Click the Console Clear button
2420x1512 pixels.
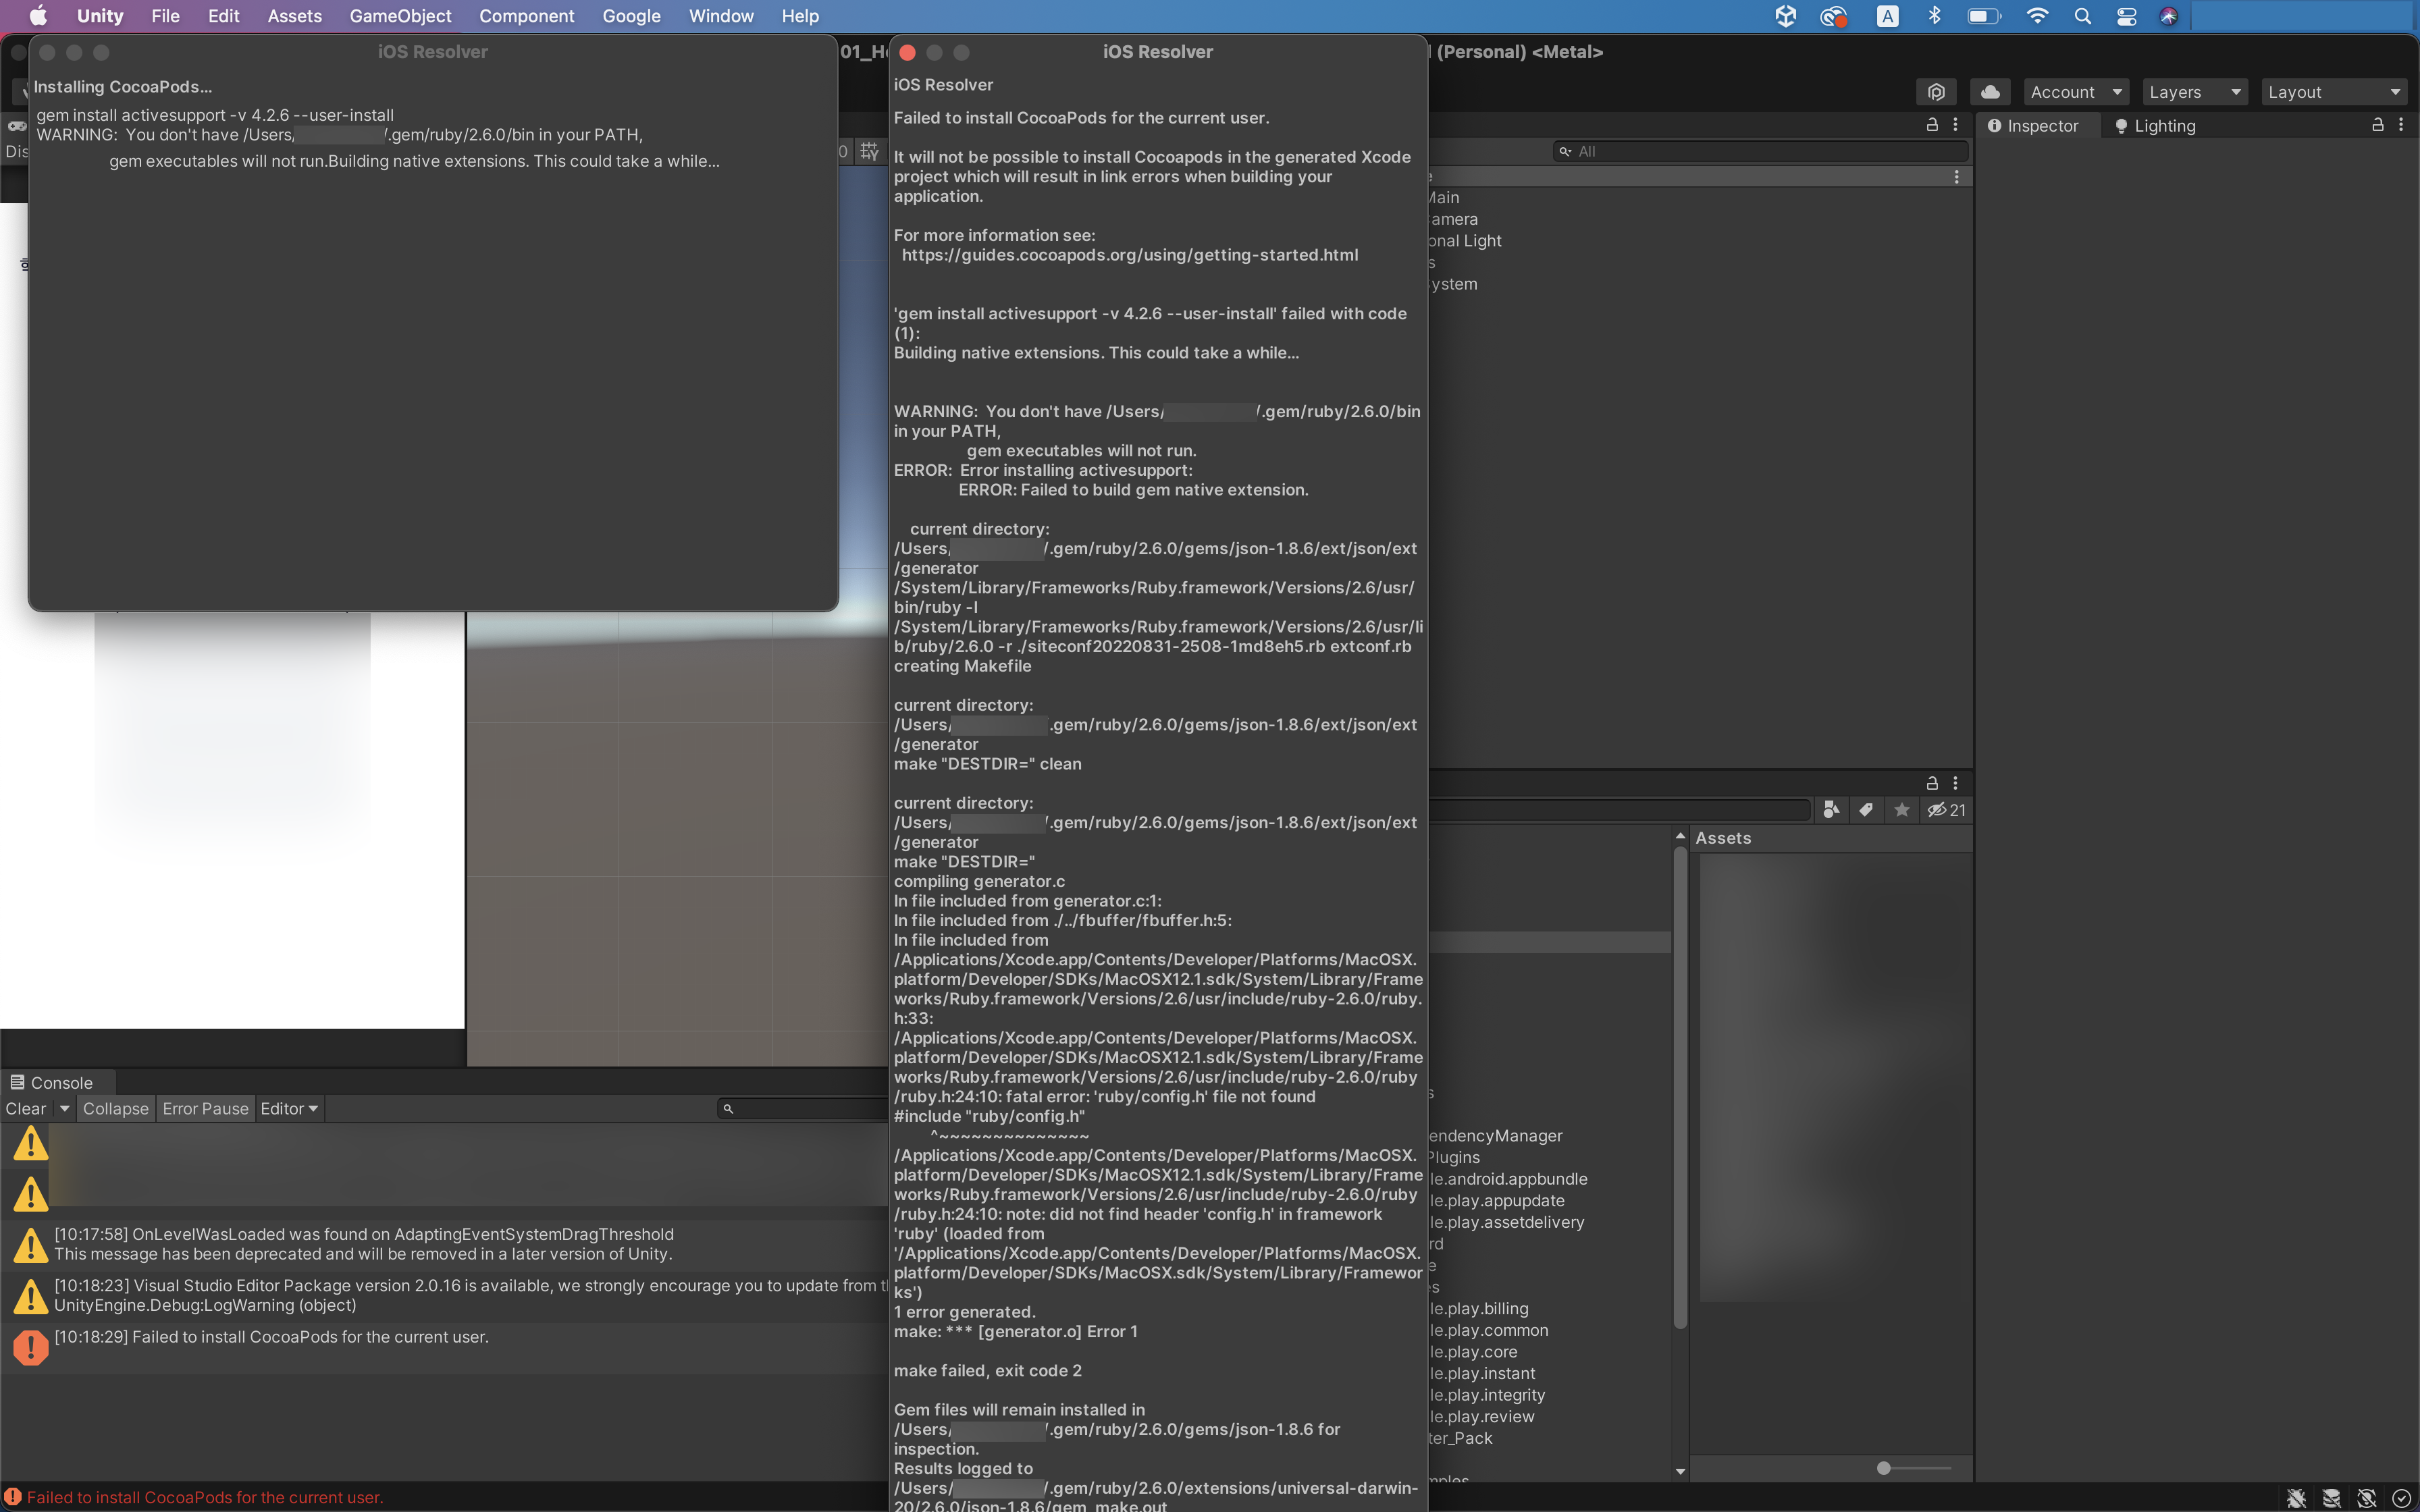[26, 1108]
